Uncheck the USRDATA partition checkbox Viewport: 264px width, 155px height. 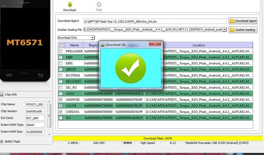pos(61,112)
